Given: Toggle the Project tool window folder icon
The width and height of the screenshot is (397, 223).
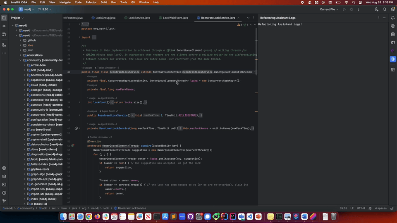Looking at the screenshot, I should [x=4, y=18].
